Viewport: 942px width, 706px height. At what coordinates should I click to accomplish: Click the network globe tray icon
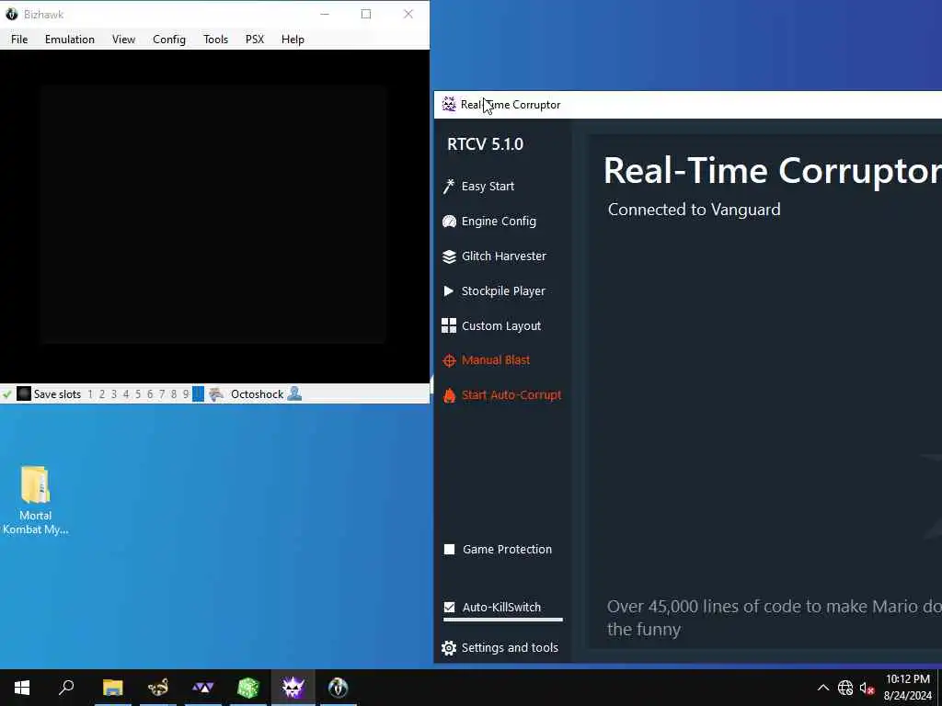click(845, 688)
